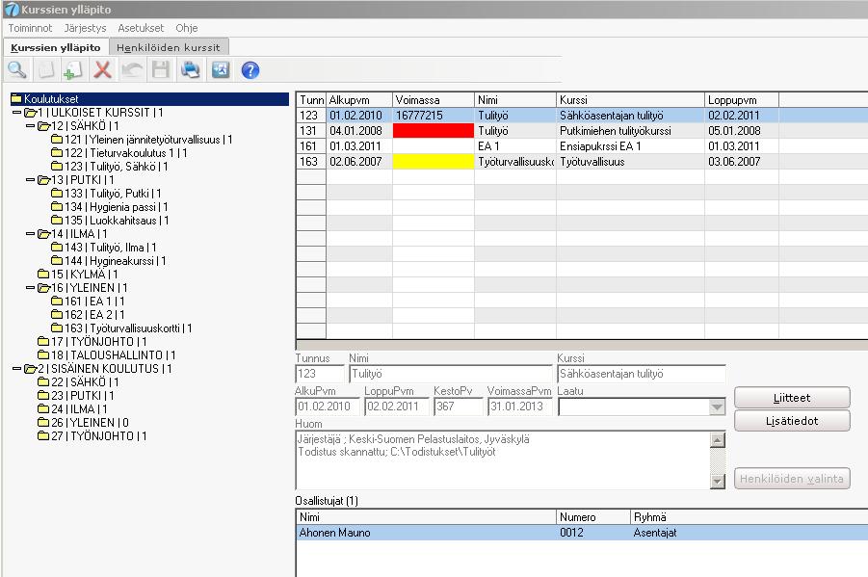This screenshot has height=577, width=868.
Task: Click the magnifier search toolbar icon
Action: click(16, 69)
